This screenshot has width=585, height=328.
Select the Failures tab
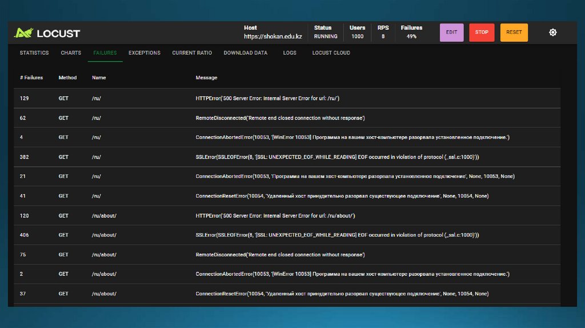click(x=105, y=53)
